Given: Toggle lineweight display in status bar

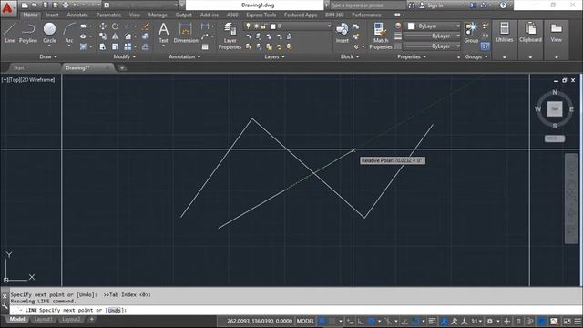Looking at the screenshot, I should tap(432, 321).
